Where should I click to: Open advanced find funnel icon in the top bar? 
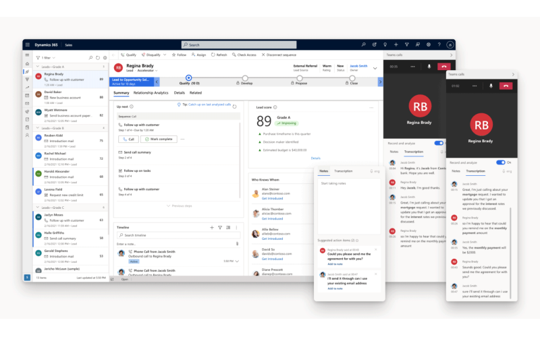407,44
